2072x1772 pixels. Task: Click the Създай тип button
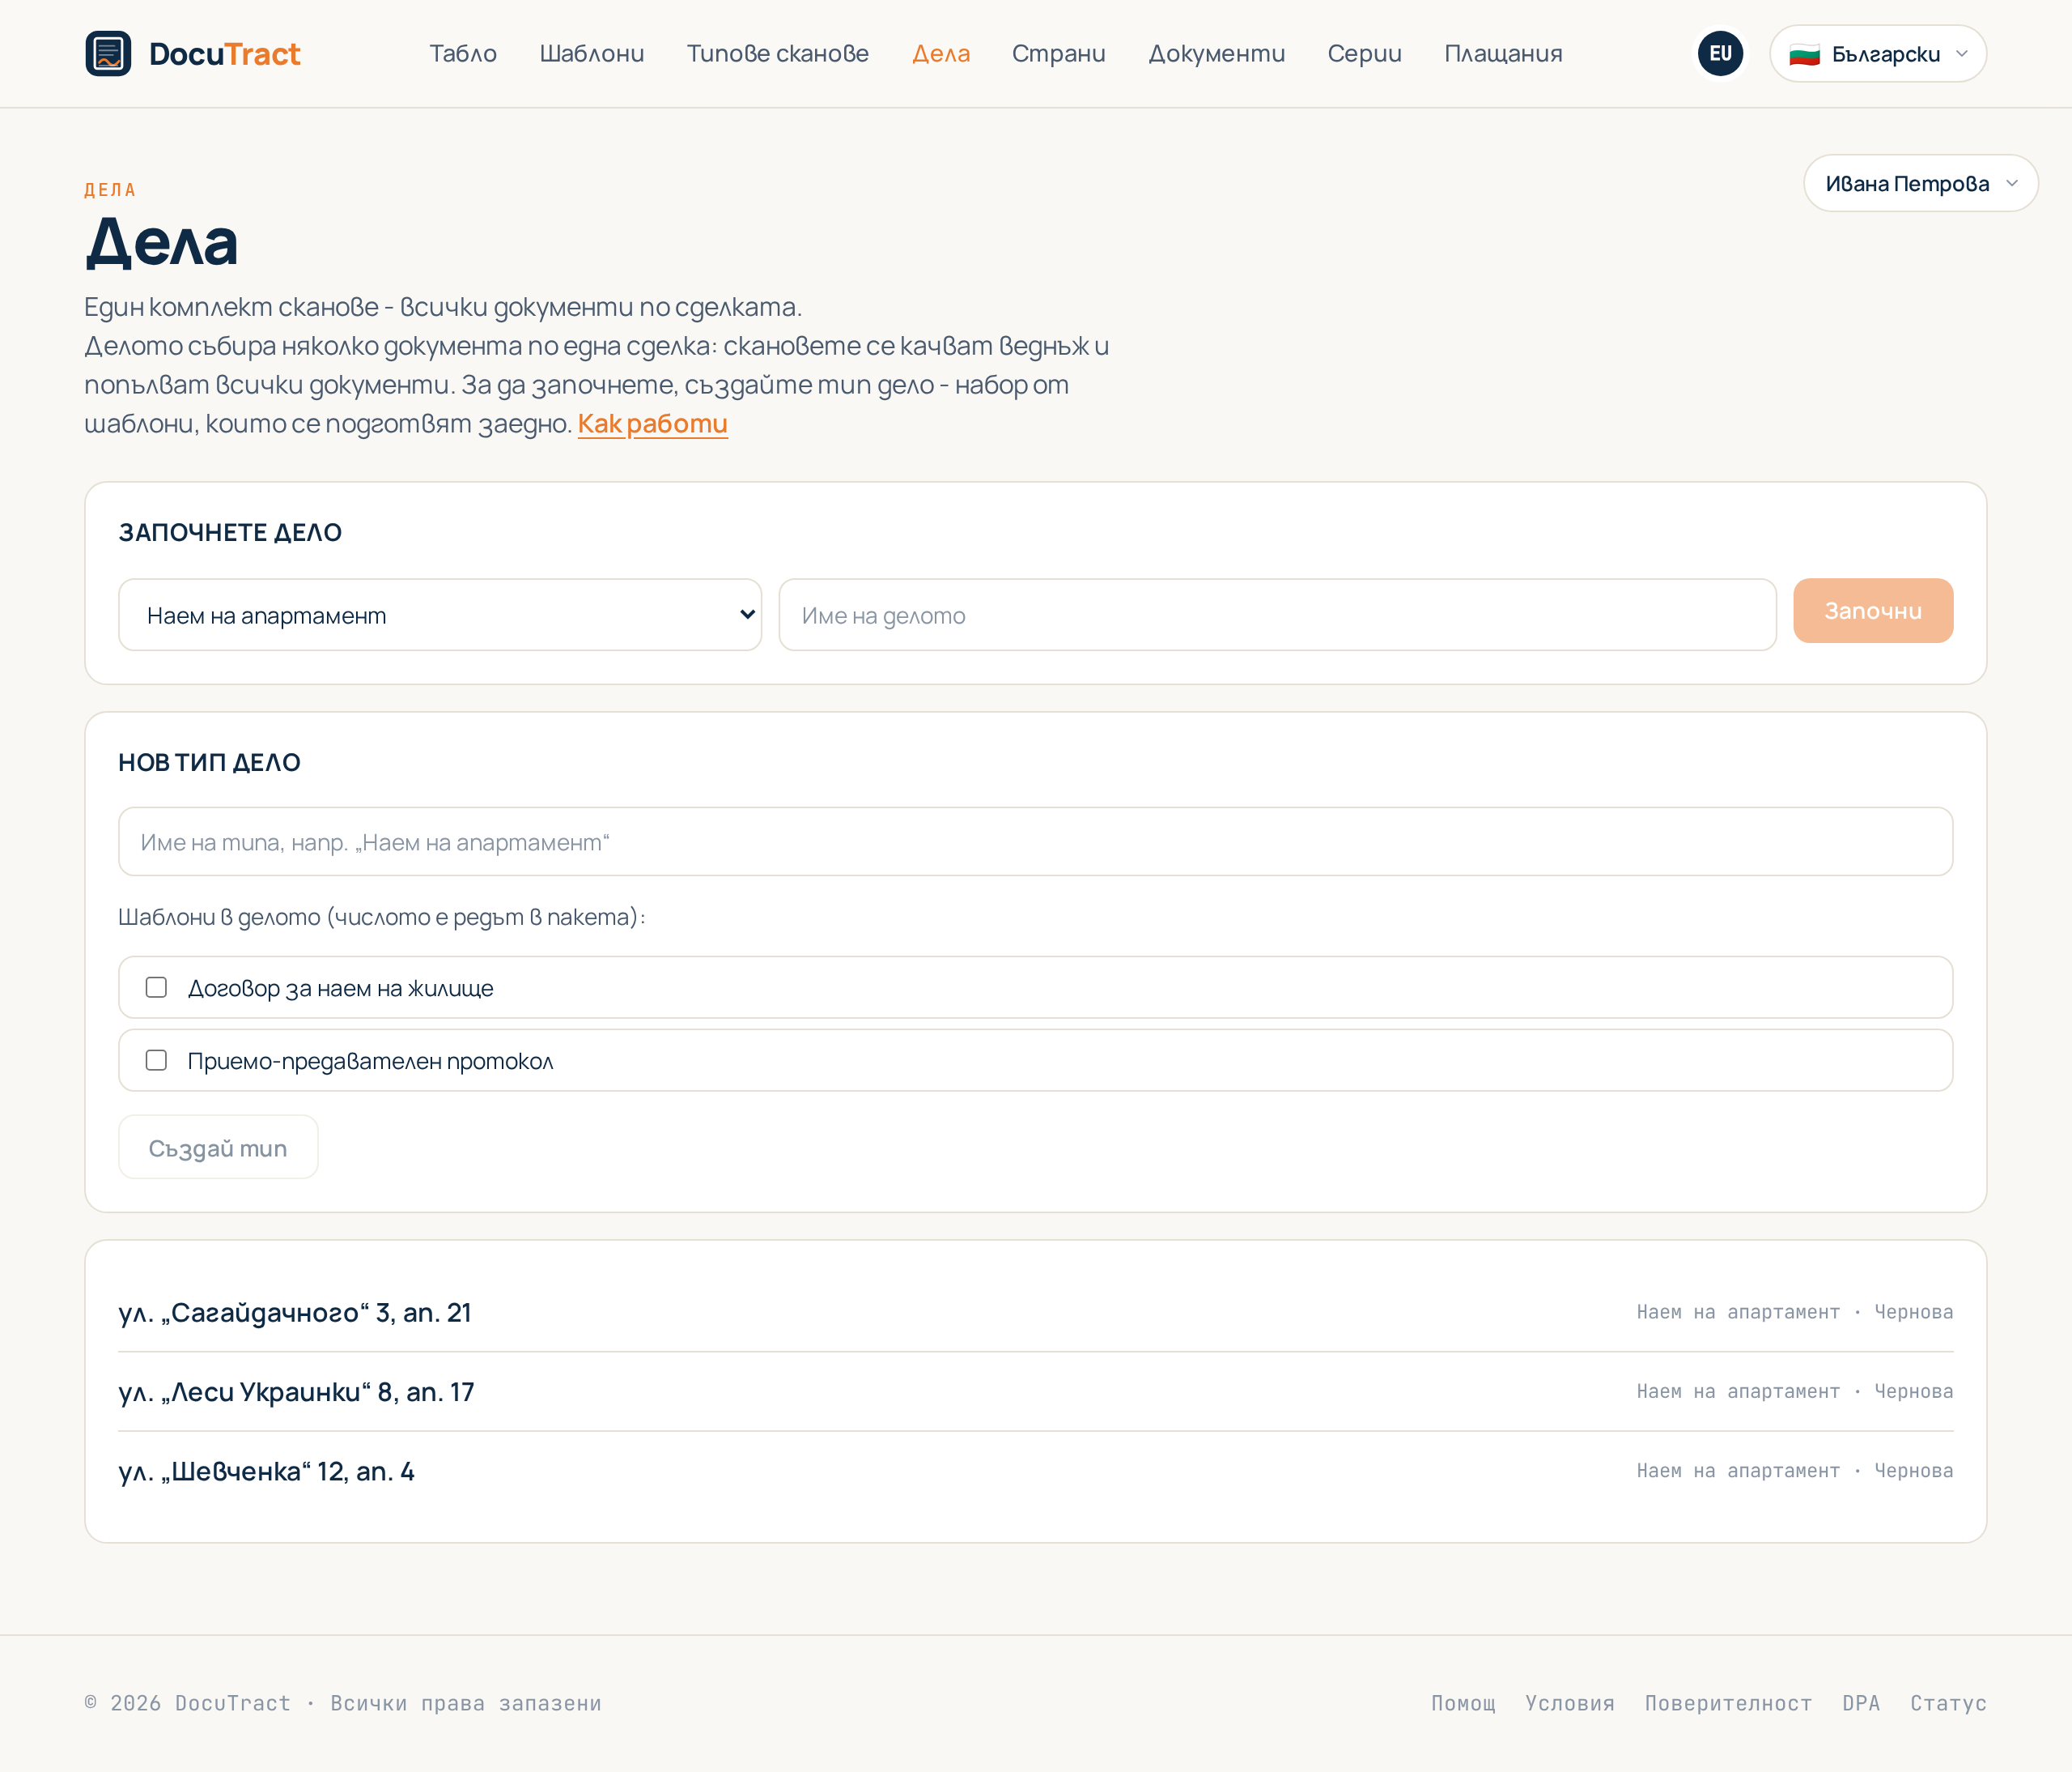pyautogui.click(x=218, y=1147)
